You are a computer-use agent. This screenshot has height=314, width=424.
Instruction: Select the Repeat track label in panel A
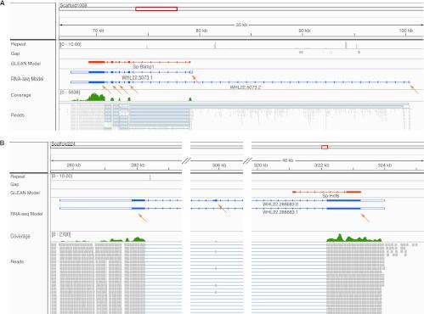[x=18, y=44]
